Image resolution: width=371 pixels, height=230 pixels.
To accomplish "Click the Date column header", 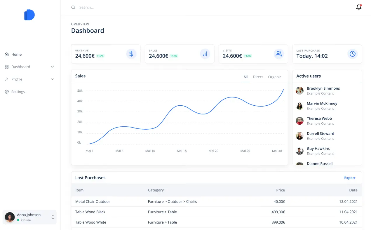I will pyautogui.click(x=353, y=190).
